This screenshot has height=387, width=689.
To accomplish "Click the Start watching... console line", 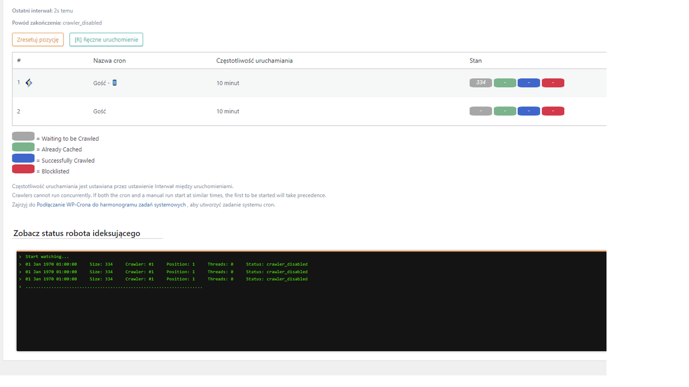I will tap(47, 257).
